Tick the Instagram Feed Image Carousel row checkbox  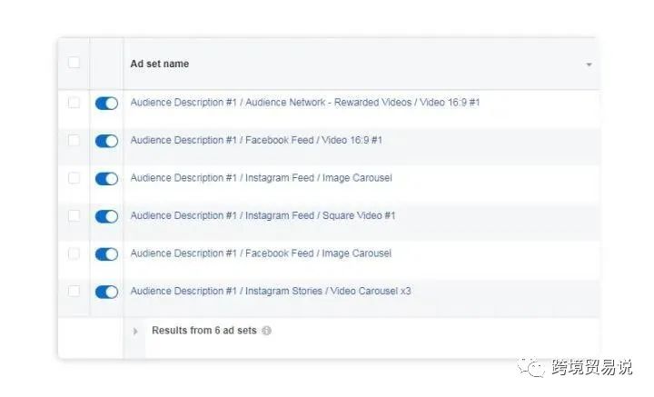coord(74,178)
